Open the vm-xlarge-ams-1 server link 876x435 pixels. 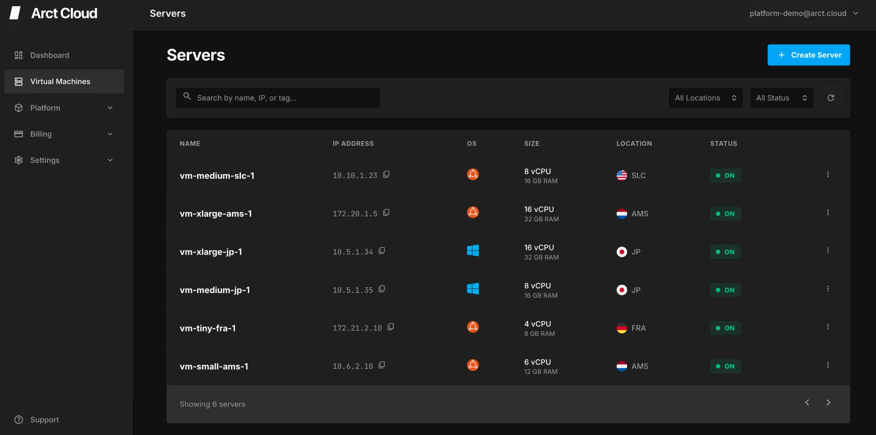click(x=215, y=214)
